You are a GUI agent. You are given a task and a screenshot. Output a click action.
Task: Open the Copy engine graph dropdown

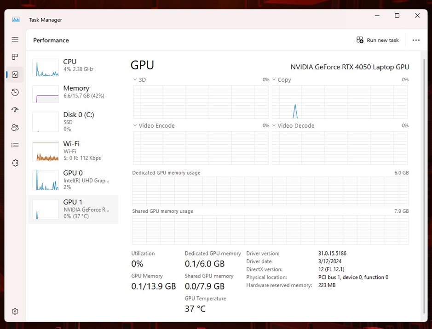(x=282, y=80)
